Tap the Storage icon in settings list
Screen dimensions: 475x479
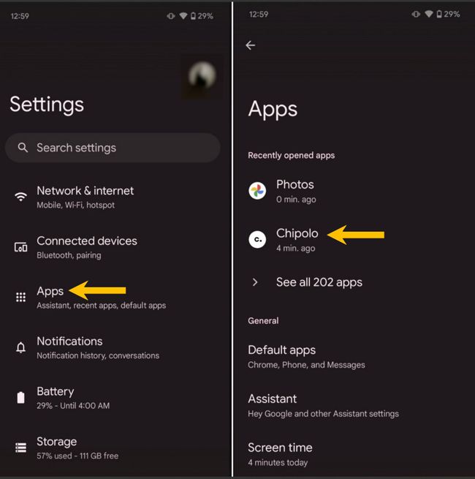pyautogui.click(x=20, y=448)
